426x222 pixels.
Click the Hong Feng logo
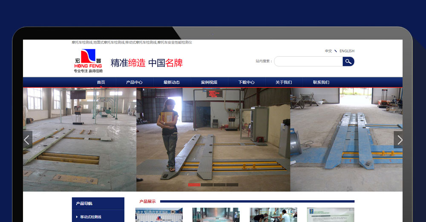(88, 61)
